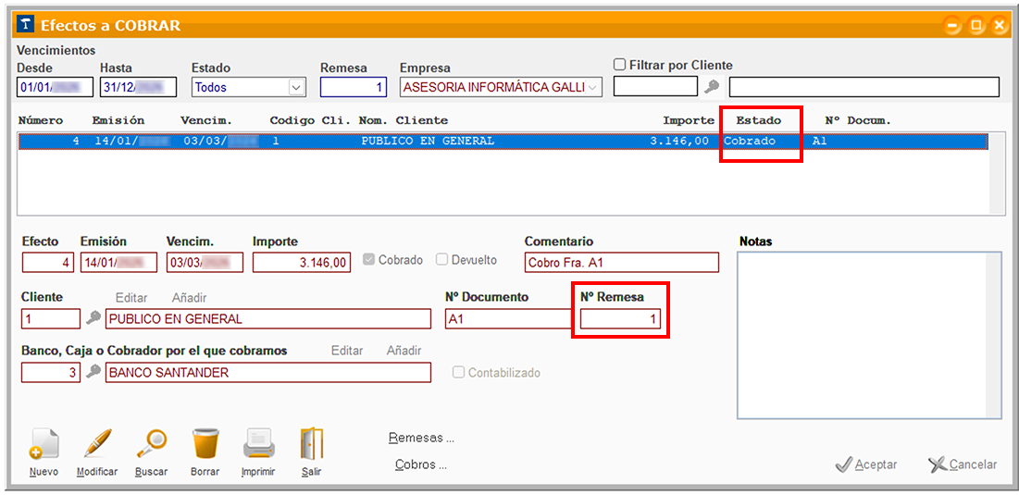The height and width of the screenshot is (495, 1019).
Task: Click key lookup icon beside Cliente code
Action: pyautogui.click(x=93, y=319)
